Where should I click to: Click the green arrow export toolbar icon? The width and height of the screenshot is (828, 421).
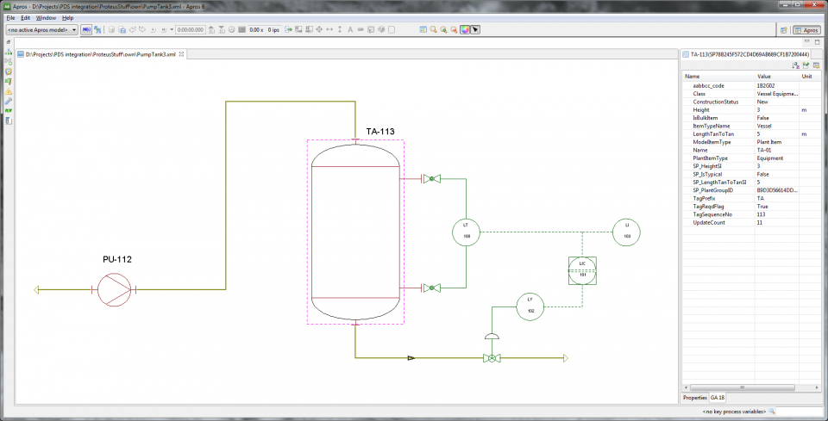tap(288, 30)
